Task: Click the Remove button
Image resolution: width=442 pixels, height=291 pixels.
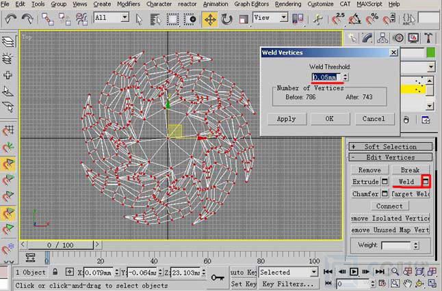Action: [369, 170]
